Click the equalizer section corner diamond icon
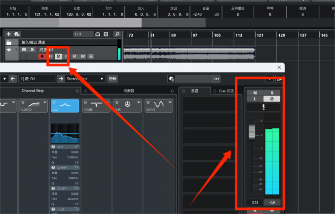The height and width of the screenshot is (214, 335). click(172, 91)
